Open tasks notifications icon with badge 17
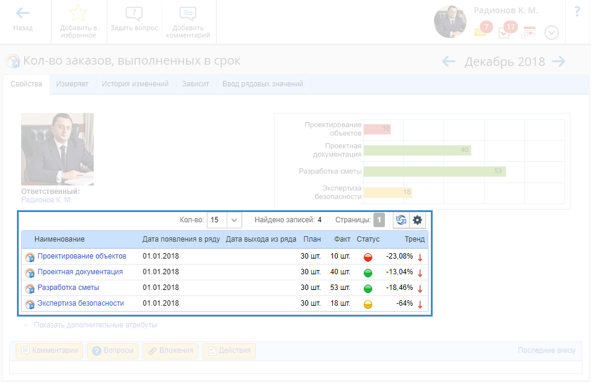The height and width of the screenshot is (383, 591). 505,32
